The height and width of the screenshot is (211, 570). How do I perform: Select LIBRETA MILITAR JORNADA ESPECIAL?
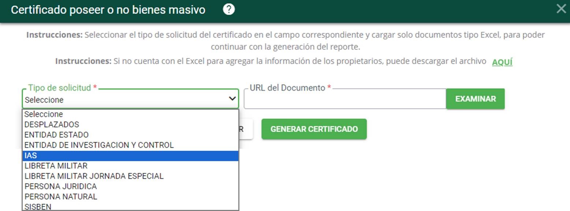click(94, 176)
